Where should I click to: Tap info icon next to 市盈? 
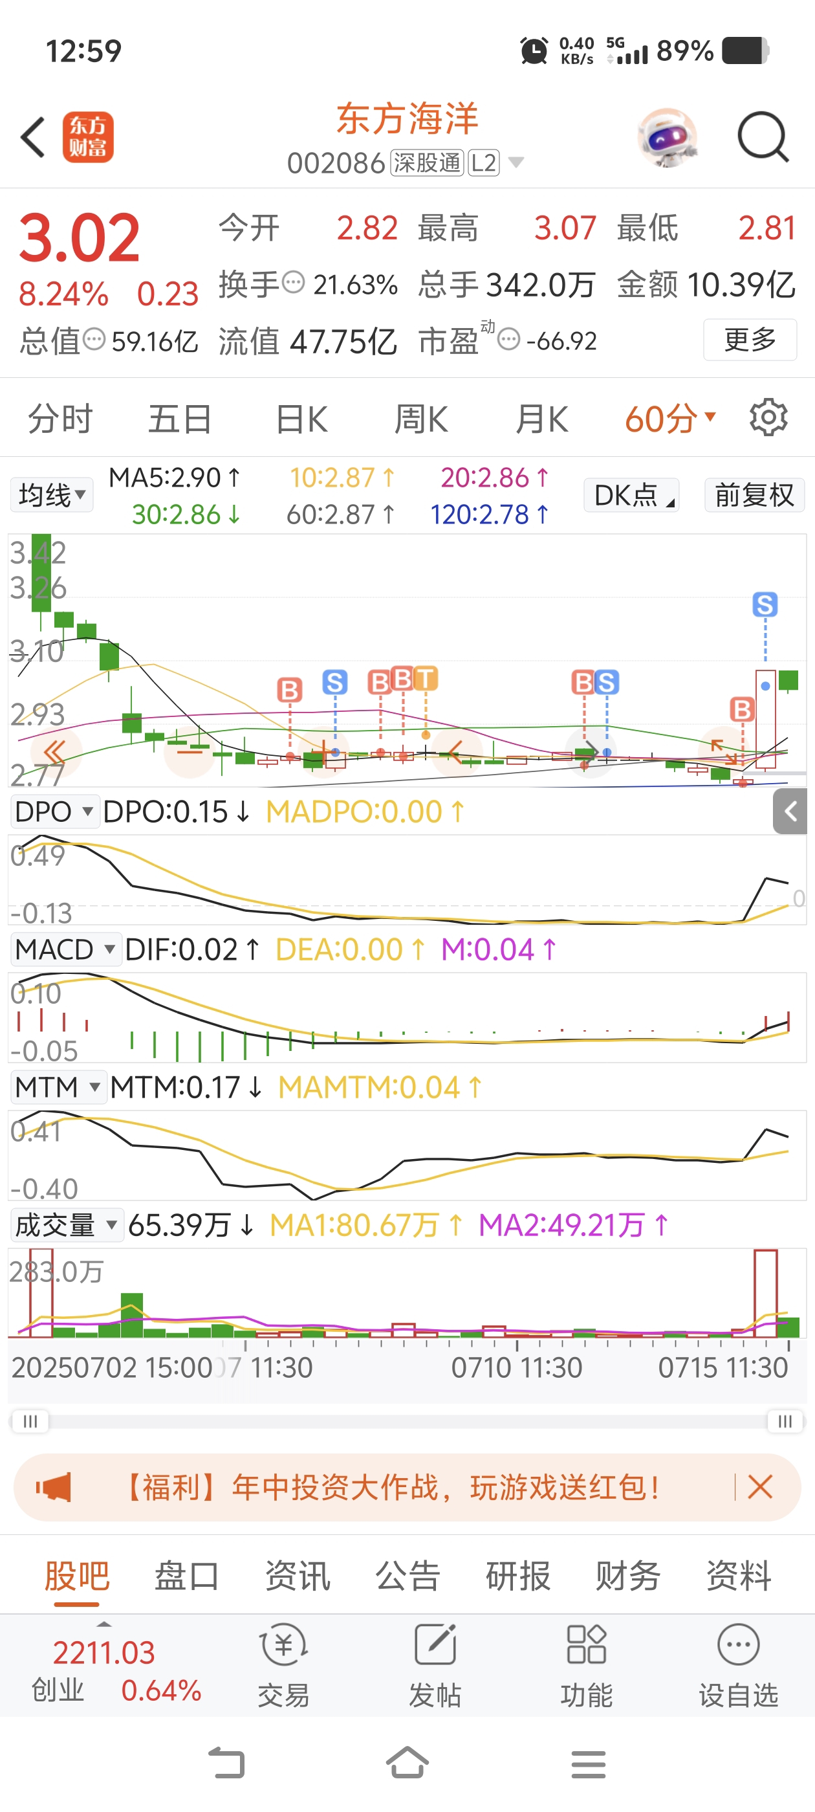[508, 340]
